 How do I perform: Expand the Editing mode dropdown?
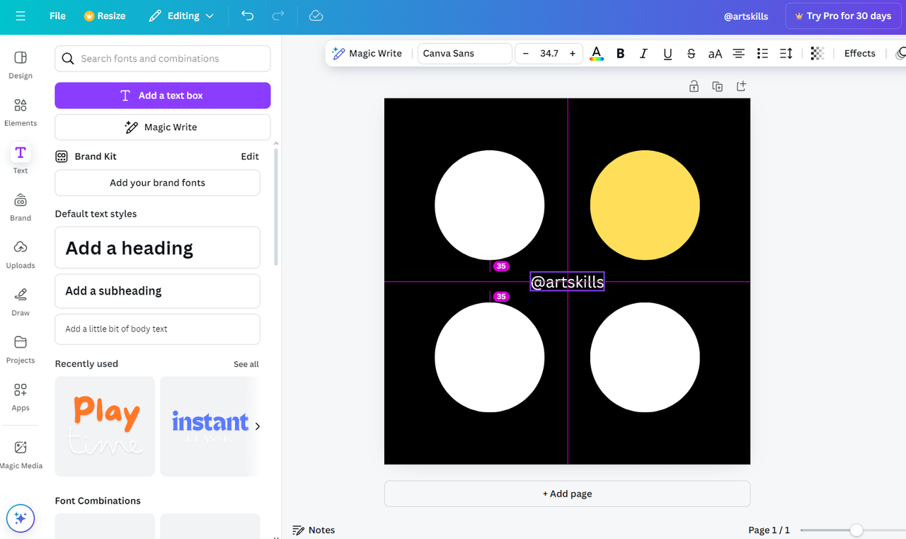point(181,16)
